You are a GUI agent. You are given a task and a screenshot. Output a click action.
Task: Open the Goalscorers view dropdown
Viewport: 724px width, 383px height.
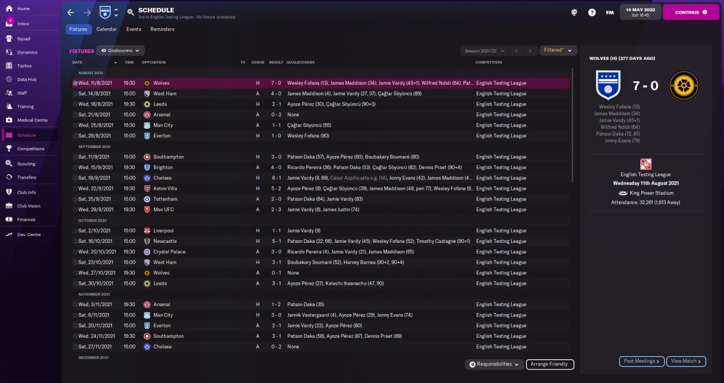click(x=120, y=50)
